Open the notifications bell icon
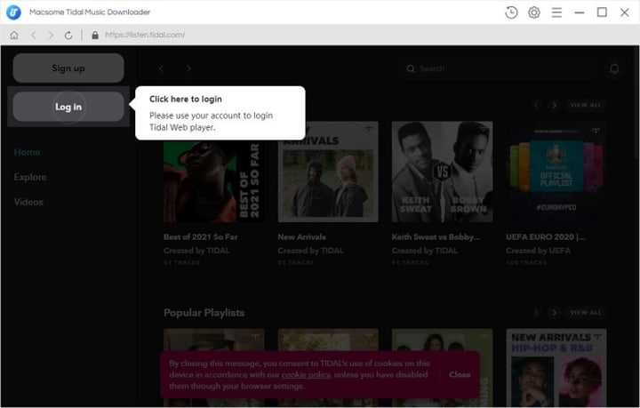Image resolution: width=640 pixels, height=408 pixels. [614, 68]
